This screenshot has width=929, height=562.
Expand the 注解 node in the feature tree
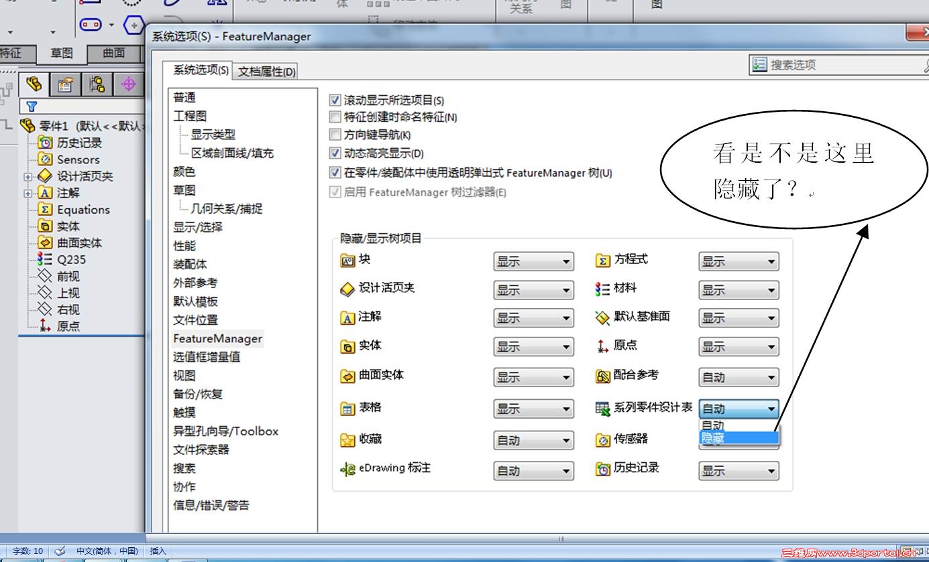[x=28, y=194]
